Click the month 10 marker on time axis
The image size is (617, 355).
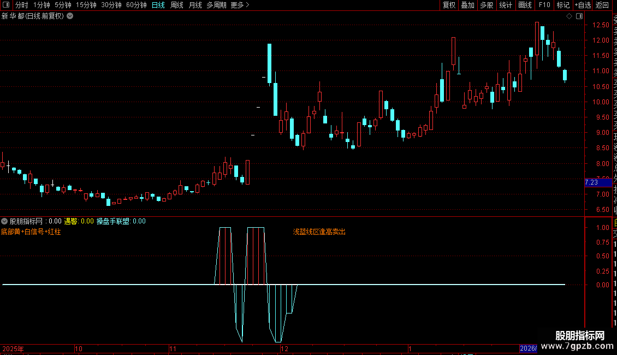(x=78, y=348)
